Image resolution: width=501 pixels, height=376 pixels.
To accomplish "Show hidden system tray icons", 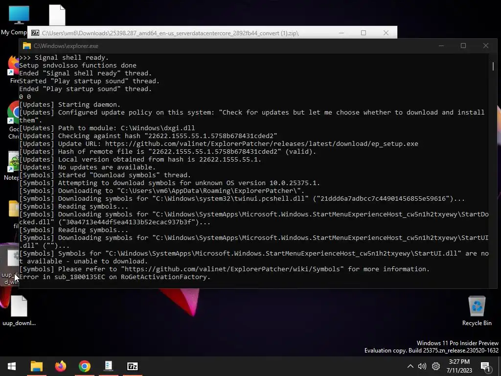I will (x=410, y=366).
